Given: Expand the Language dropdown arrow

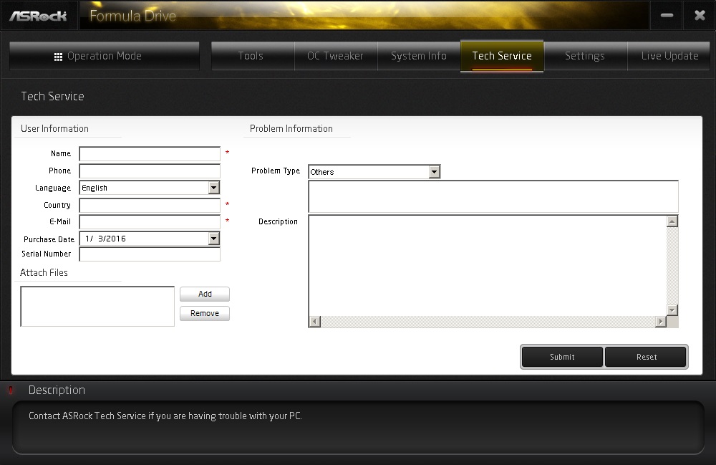Looking at the screenshot, I should pyautogui.click(x=213, y=188).
